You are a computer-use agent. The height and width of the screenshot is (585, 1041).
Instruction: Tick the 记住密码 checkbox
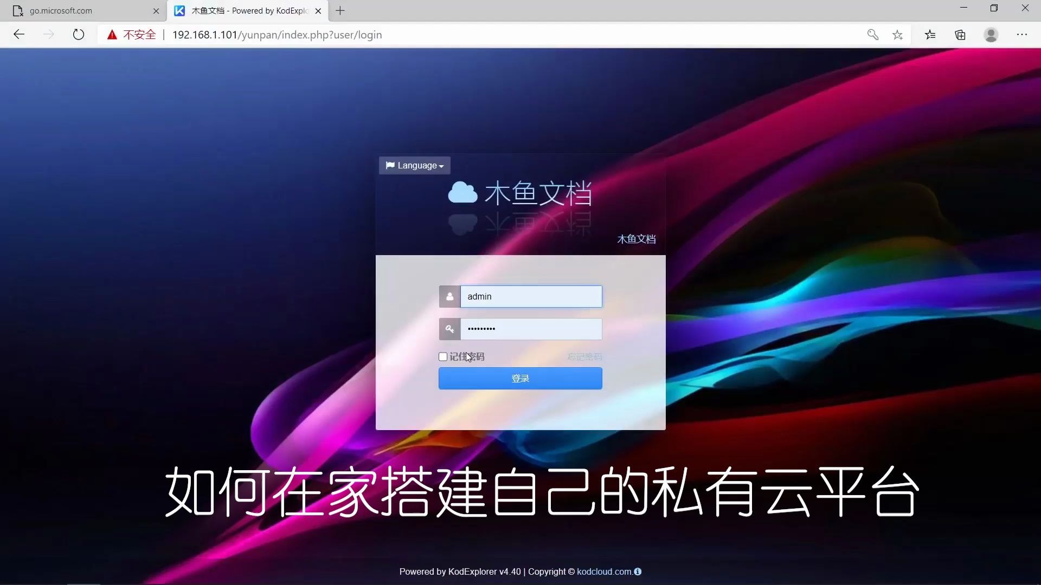coord(443,357)
